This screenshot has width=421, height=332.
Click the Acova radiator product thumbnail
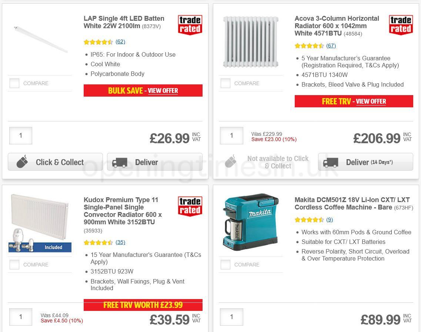(251, 41)
